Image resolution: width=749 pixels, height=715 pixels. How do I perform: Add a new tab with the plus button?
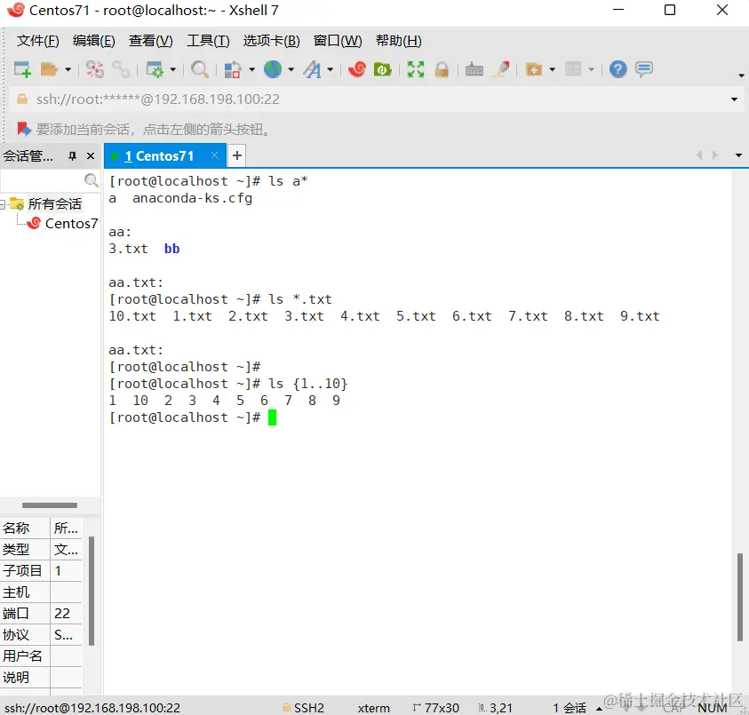coord(237,155)
